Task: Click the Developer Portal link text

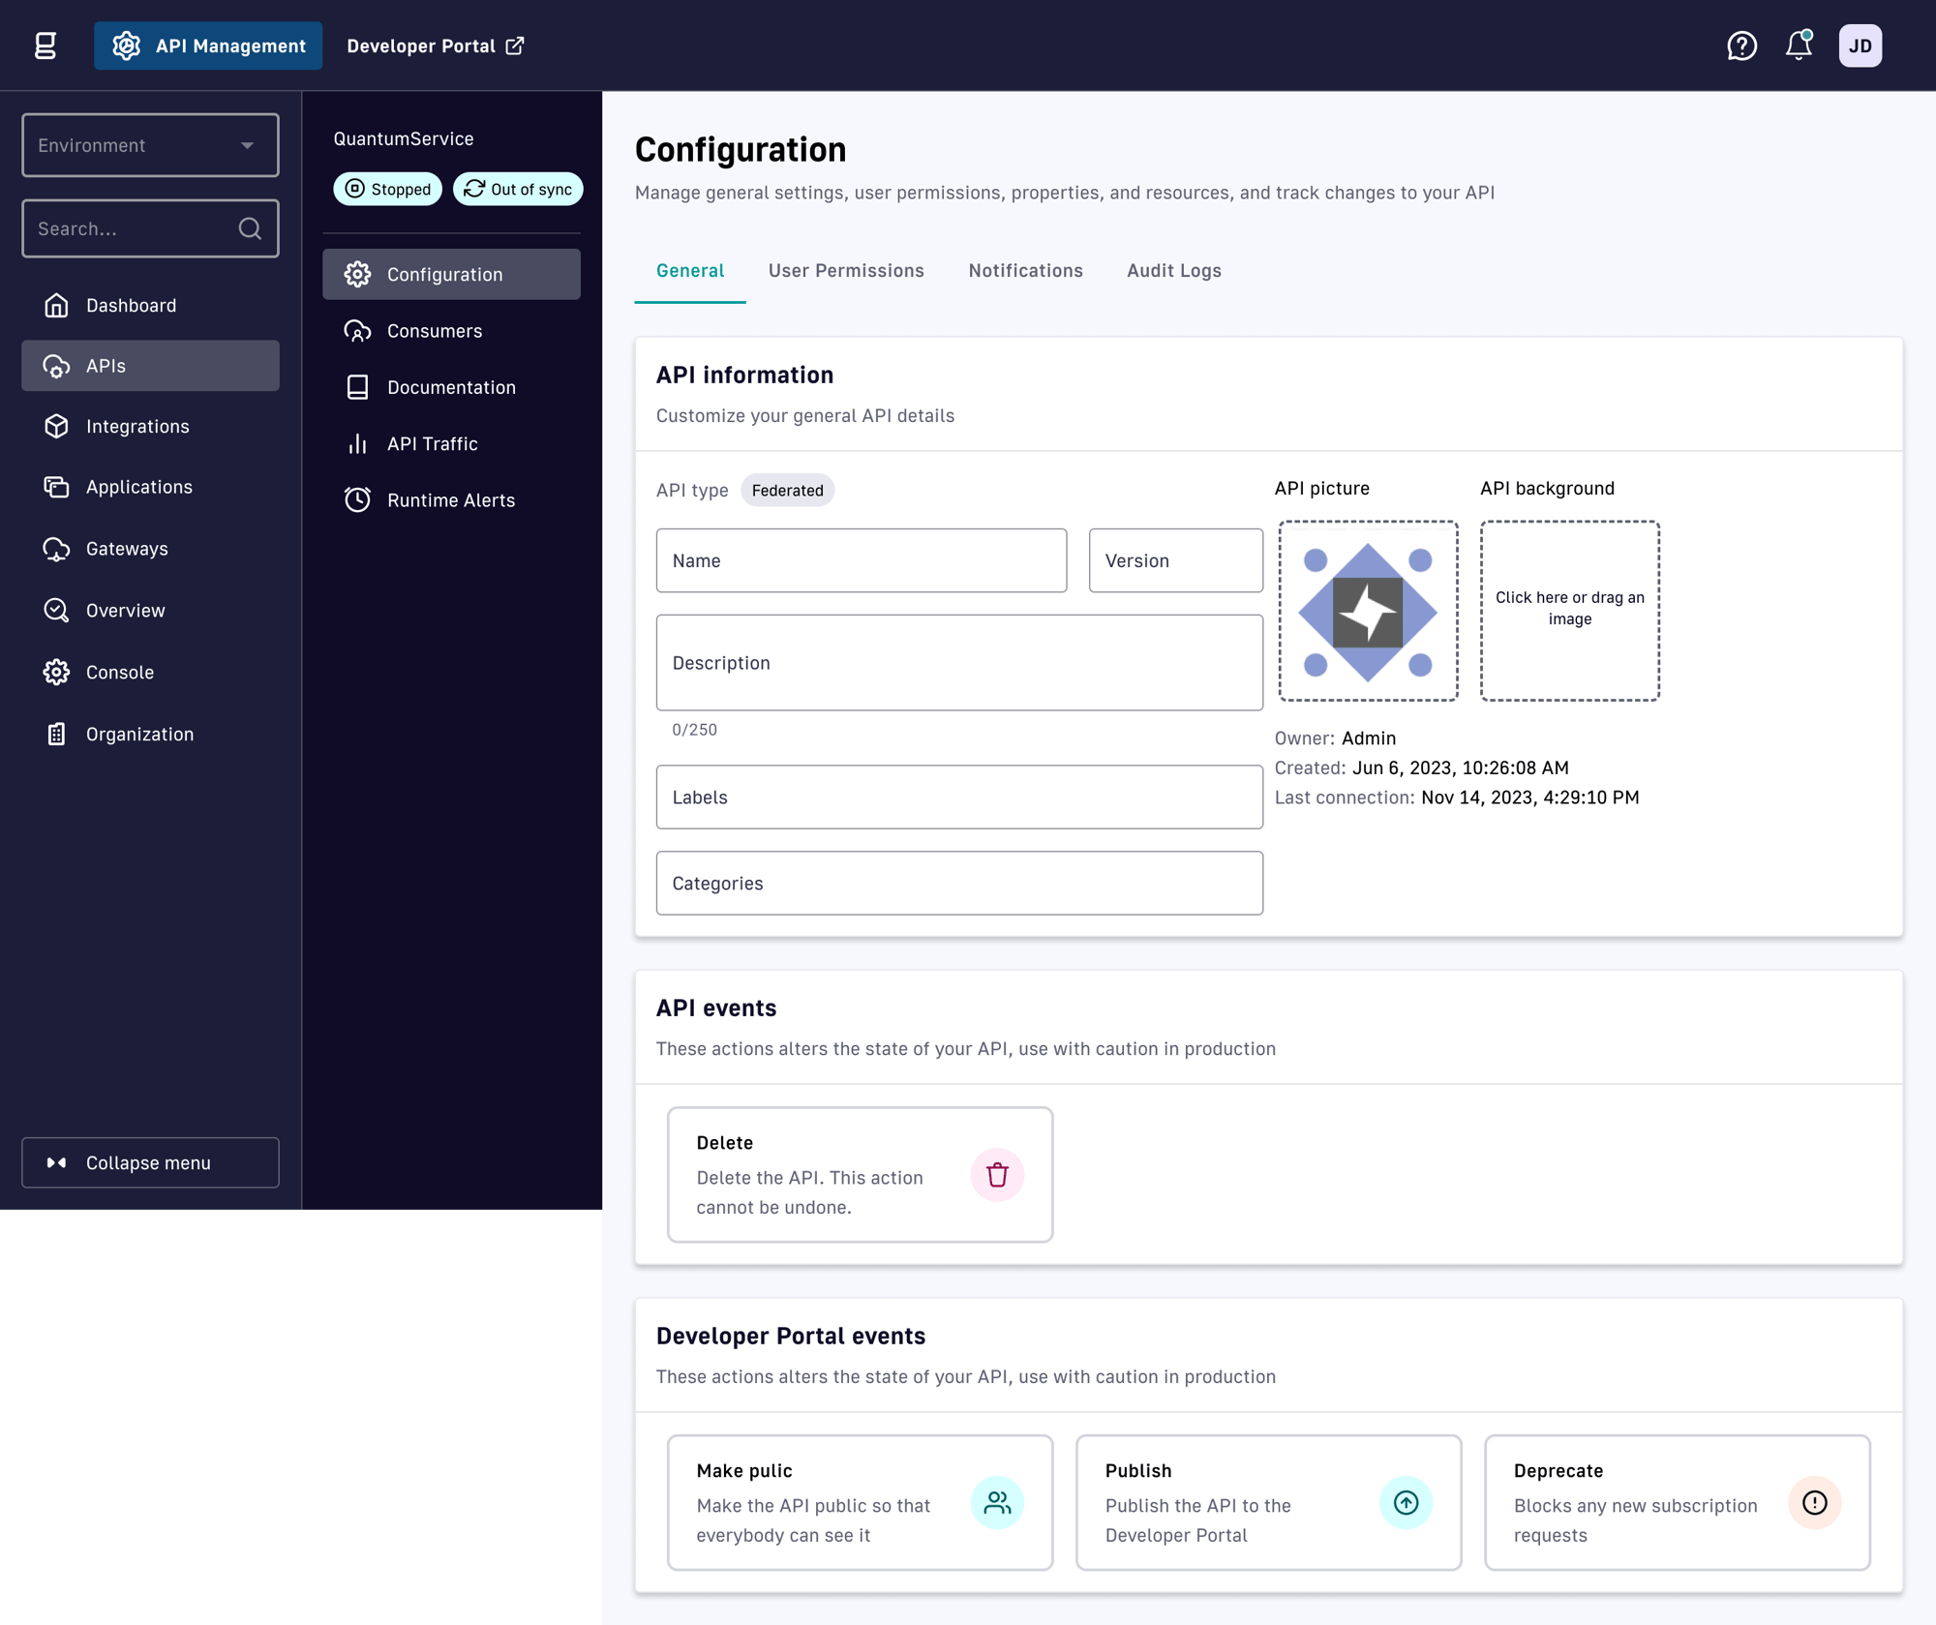Action: pos(421,45)
